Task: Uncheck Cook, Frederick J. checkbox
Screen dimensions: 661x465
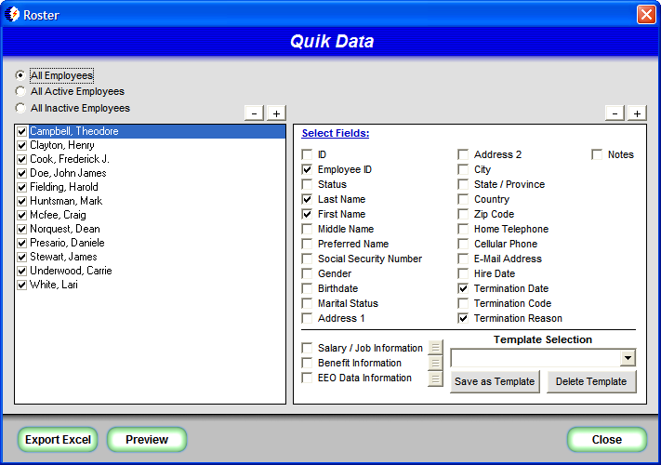Action: point(22,159)
